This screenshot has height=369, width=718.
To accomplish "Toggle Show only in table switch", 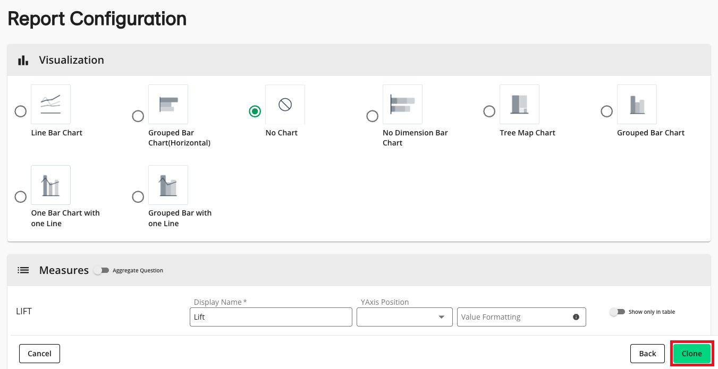I will pyautogui.click(x=616, y=312).
